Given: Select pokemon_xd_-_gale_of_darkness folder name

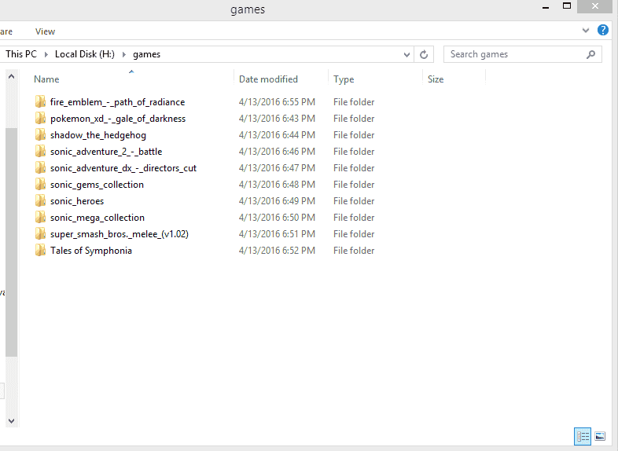Looking at the screenshot, I should 118,119.
